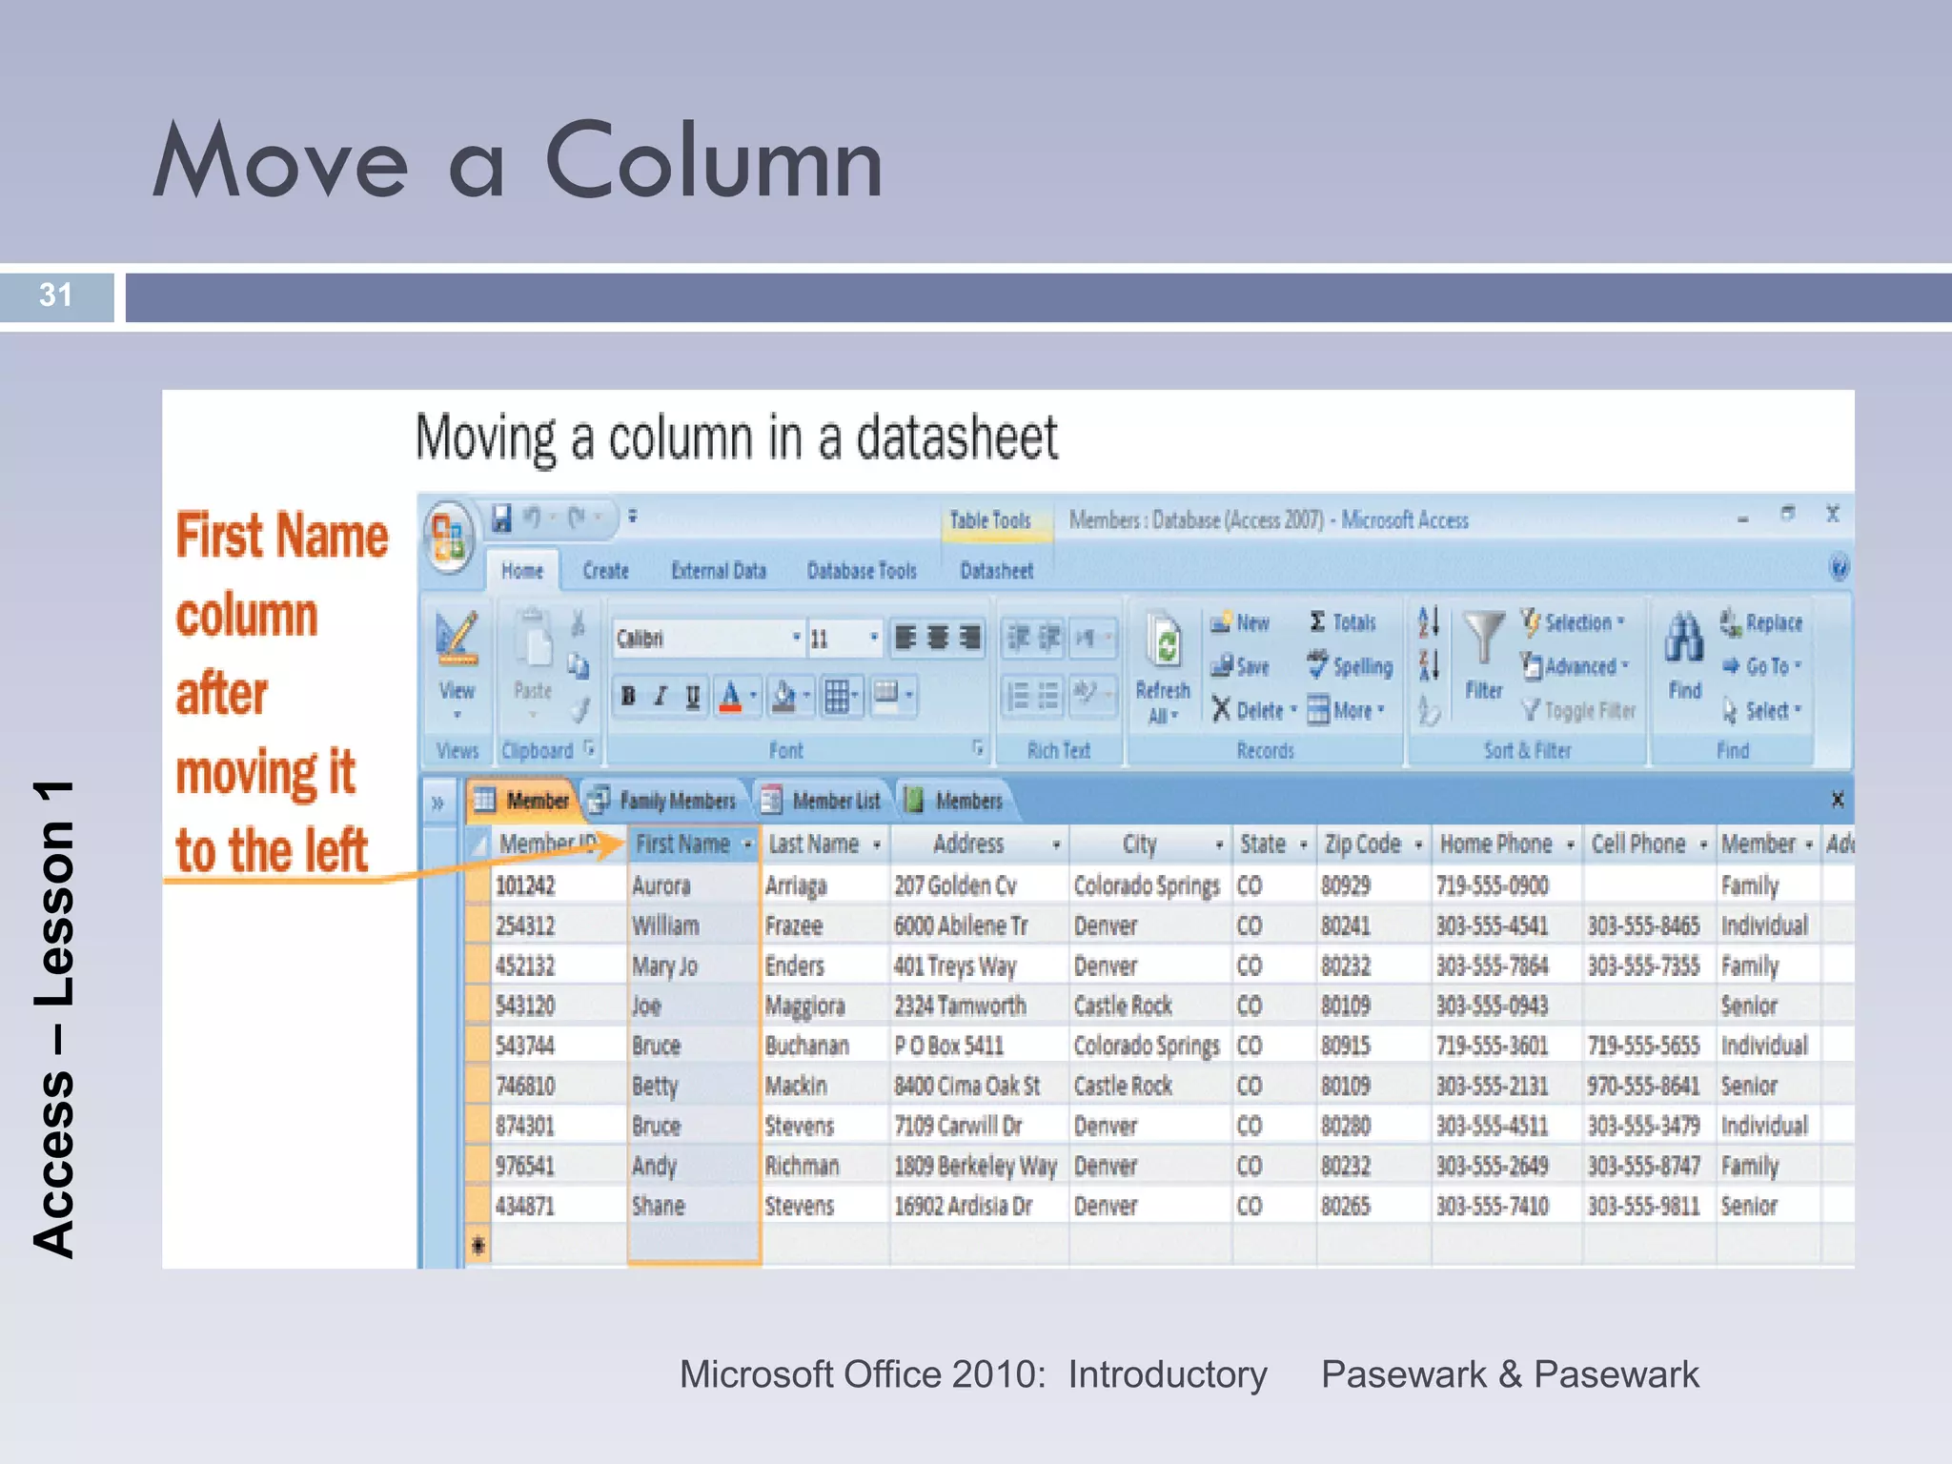1952x1464 pixels.
Task: Click the Font group dialog launcher
Action: tap(978, 748)
